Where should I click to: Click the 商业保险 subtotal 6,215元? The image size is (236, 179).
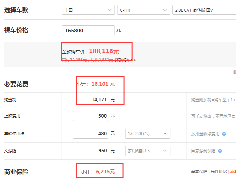pos(98,172)
